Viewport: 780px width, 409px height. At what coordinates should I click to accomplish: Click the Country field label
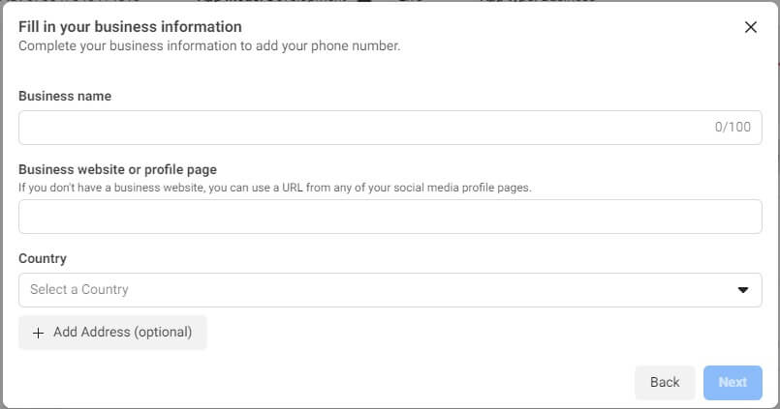point(43,258)
